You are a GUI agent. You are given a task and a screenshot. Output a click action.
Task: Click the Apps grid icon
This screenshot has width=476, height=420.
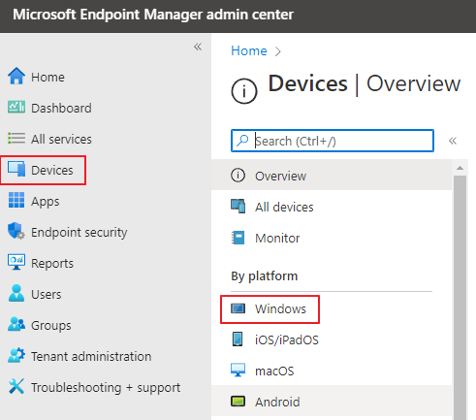[x=16, y=200]
